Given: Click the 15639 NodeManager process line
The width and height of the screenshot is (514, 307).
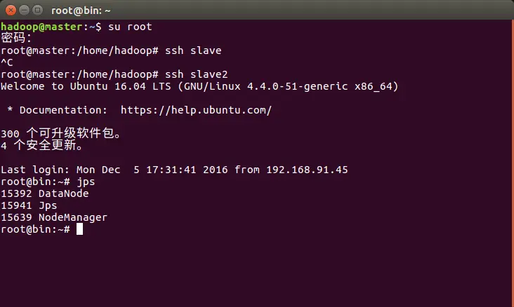Looking at the screenshot, I should pyautogui.click(x=54, y=217).
